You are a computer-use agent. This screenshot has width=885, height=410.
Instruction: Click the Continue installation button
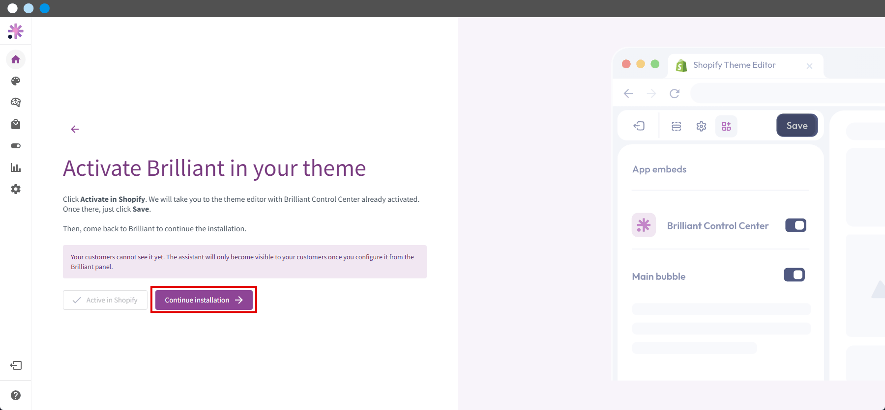click(x=204, y=300)
